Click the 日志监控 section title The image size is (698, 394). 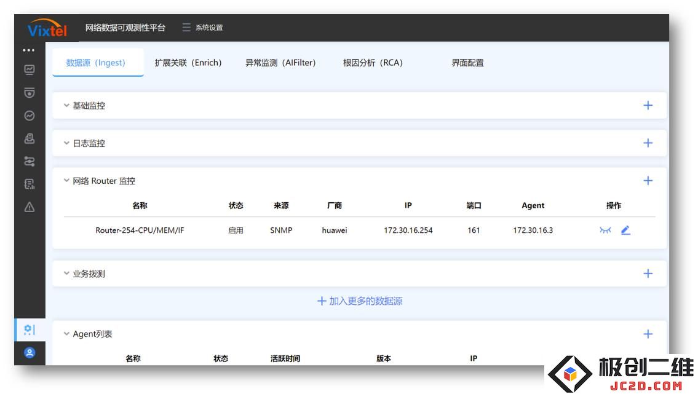click(x=89, y=143)
